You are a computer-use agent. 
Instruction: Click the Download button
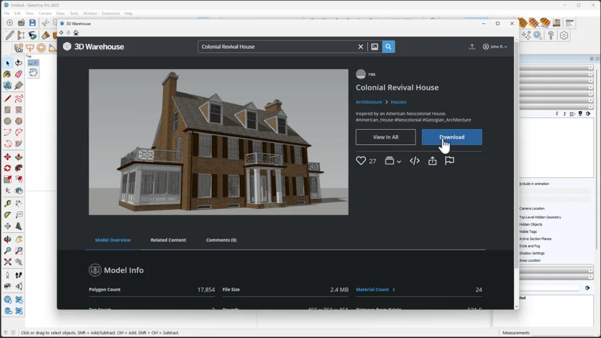tap(451, 137)
